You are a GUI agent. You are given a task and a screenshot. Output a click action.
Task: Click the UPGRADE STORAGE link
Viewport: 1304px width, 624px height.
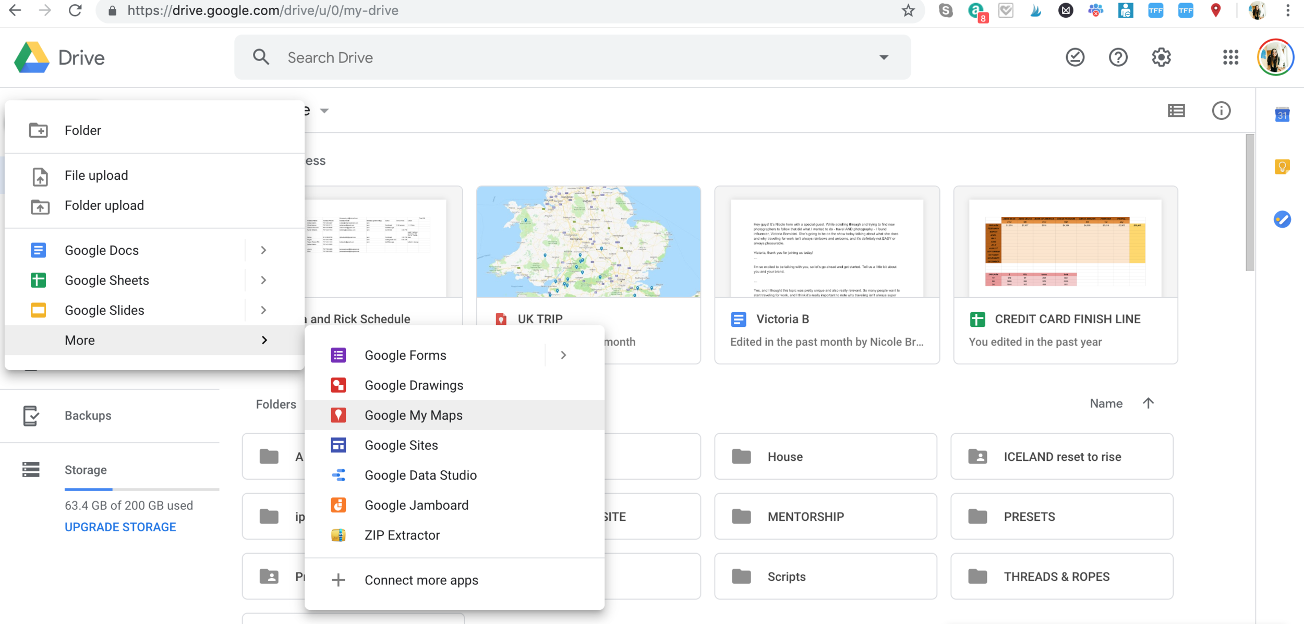click(x=120, y=527)
